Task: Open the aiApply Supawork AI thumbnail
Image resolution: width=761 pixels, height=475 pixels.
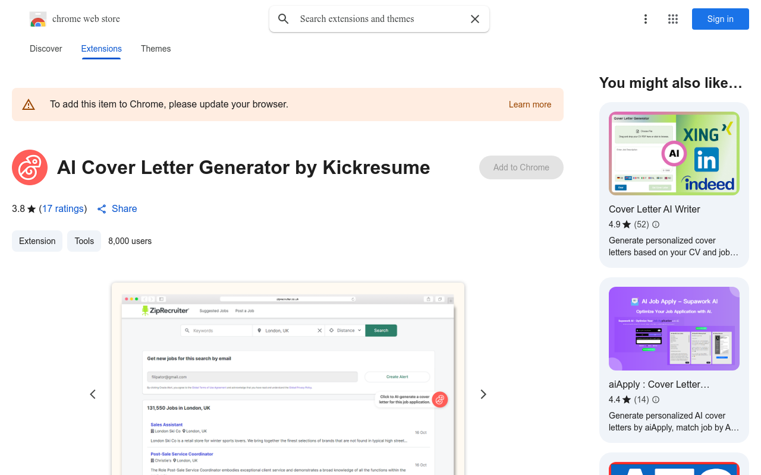Action: click(674, 329)
